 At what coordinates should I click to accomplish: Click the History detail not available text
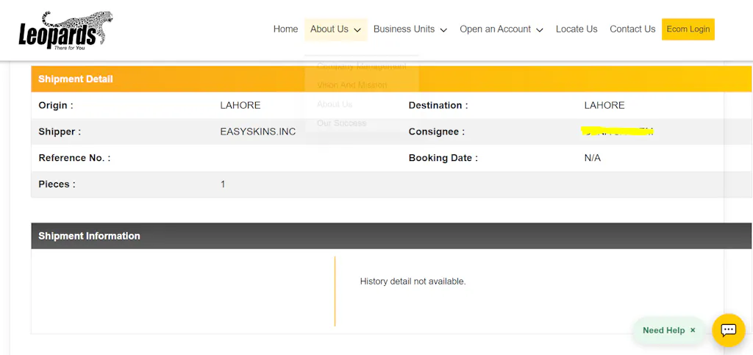pos(413,282)
